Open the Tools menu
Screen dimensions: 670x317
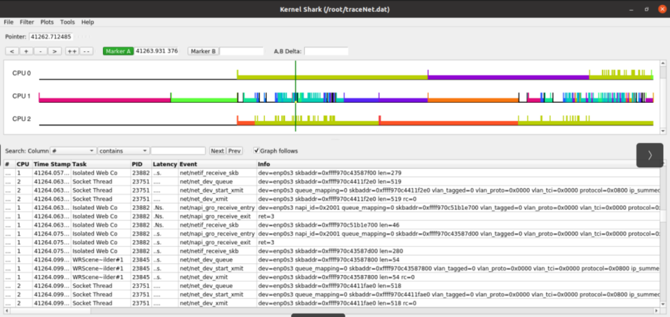tap(68, 22)
